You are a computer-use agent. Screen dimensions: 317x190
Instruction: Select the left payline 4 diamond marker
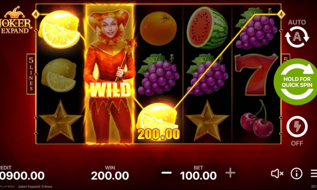tap(36, 14)
